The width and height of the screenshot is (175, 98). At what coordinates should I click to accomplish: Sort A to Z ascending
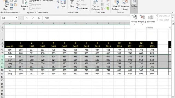click(x=58, y=2)
